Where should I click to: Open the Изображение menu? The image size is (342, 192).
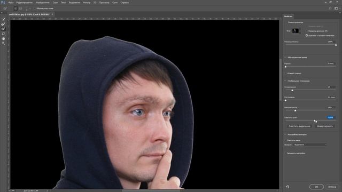pyautogui.click(x=43, y=3)
